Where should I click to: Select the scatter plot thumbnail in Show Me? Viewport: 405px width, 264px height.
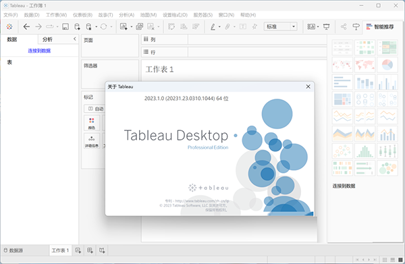[x=342, y=151]
